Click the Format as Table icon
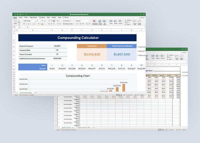 point(100,22)
